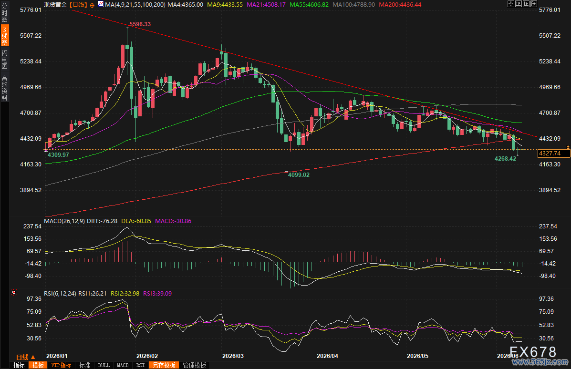Open the 指标 indicator menu
The width and height of the screenshot is (571, 369).
[x=19, y=365]
